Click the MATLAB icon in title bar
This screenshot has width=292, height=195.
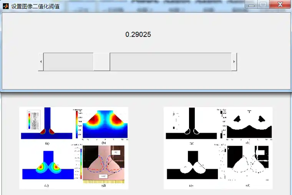pyautogui.click(x=6, y=6)
